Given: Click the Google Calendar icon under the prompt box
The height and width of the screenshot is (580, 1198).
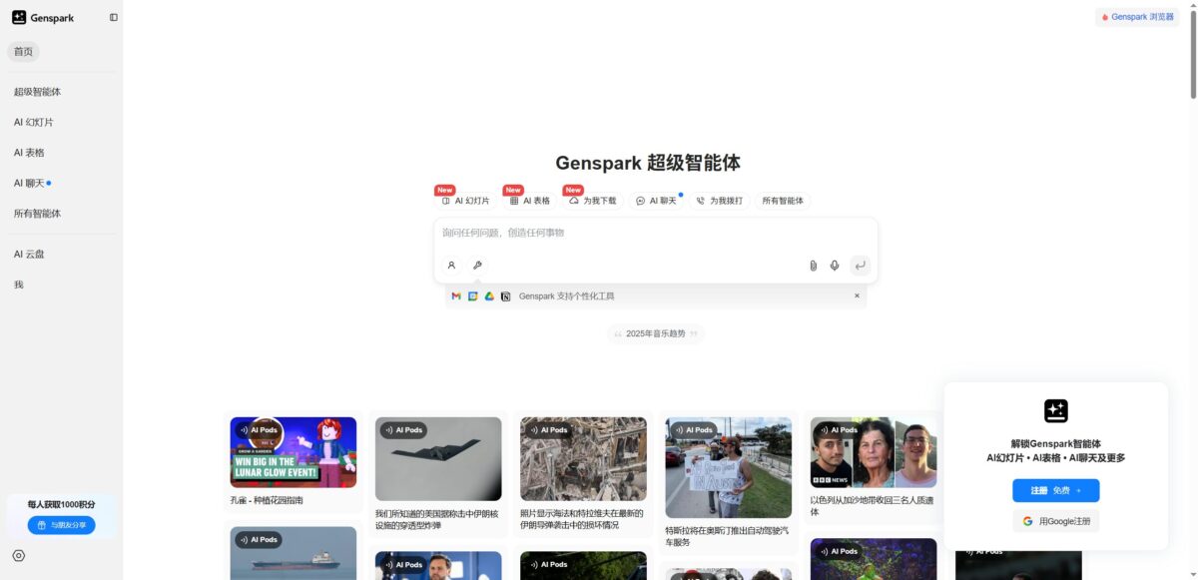Looking at the screenshot, I should click(x=473, y=296).
